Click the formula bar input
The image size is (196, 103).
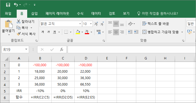point(132,49)
